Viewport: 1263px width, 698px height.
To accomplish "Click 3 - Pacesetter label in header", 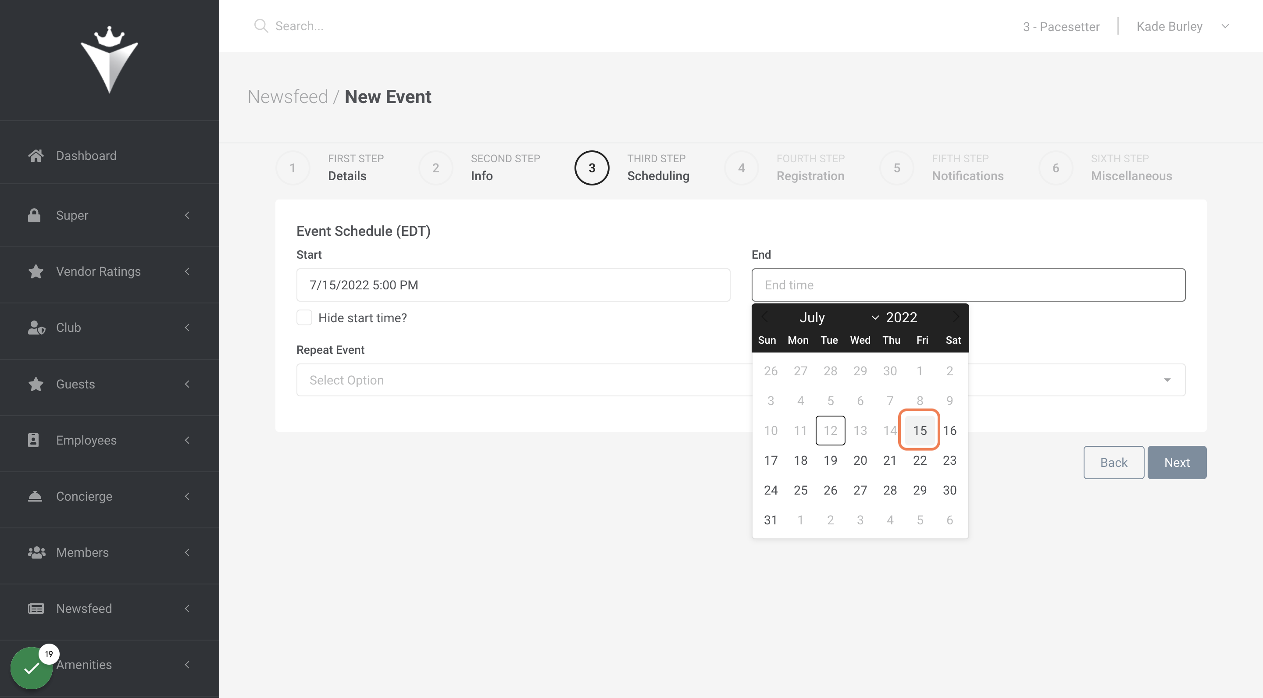I will 1061,26.
